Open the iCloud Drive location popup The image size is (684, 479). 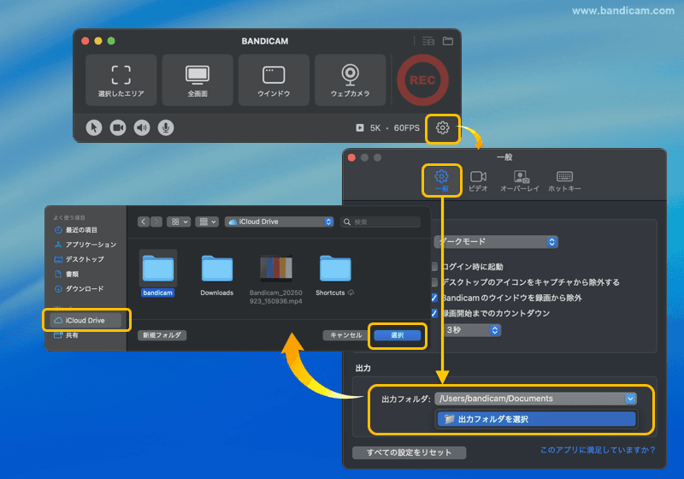pos(280,222)
